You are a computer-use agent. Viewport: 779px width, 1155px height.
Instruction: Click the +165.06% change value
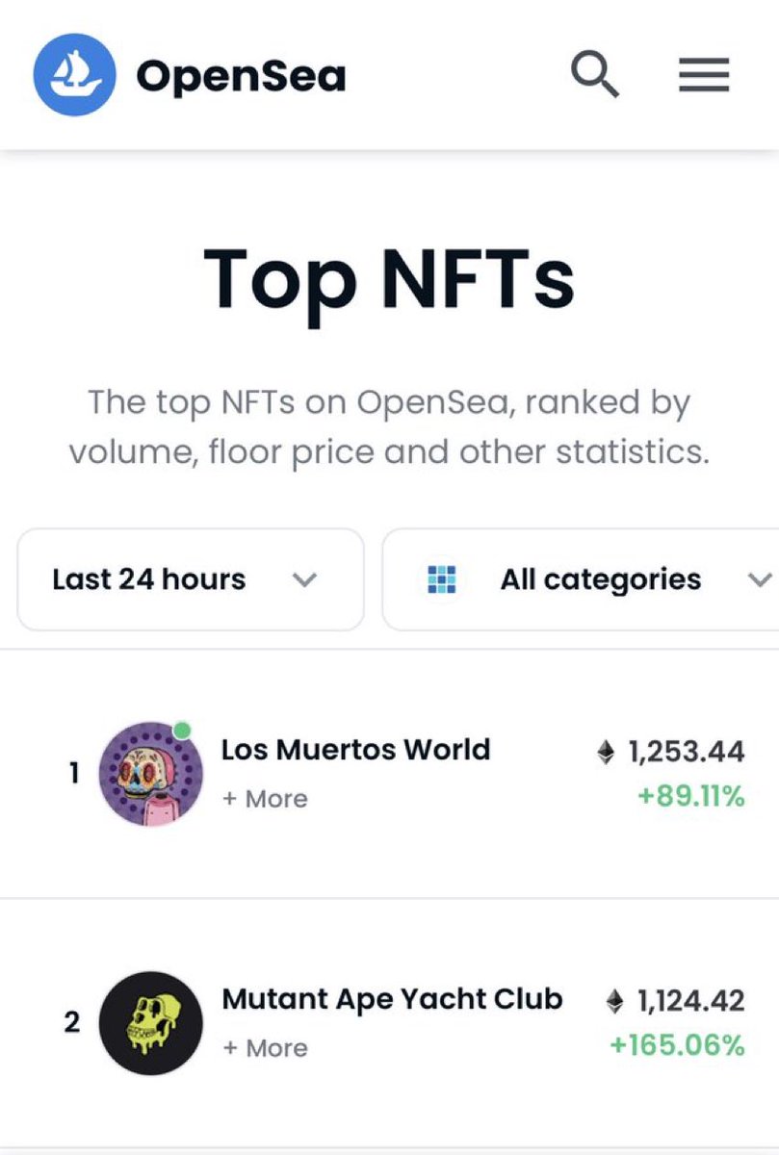click(678, 1045)
